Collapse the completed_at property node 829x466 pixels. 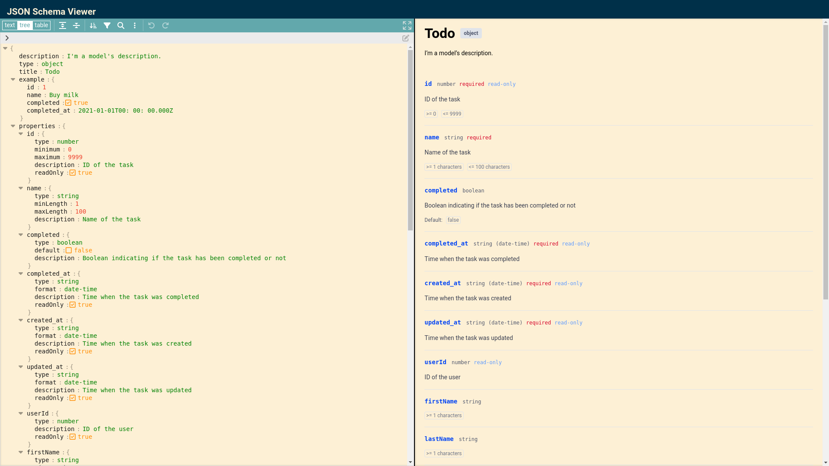click(x=21, y=274)
